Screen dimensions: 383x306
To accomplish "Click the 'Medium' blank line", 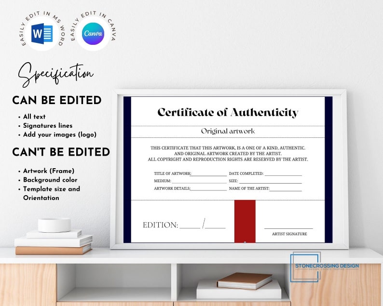I will coord(199,183).
